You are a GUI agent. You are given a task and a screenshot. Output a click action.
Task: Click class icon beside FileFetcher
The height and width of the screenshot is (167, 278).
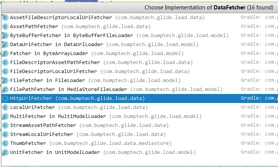point(5,80)
